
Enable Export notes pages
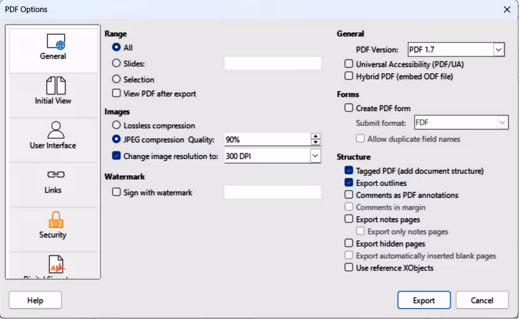(x=348, y=219)
